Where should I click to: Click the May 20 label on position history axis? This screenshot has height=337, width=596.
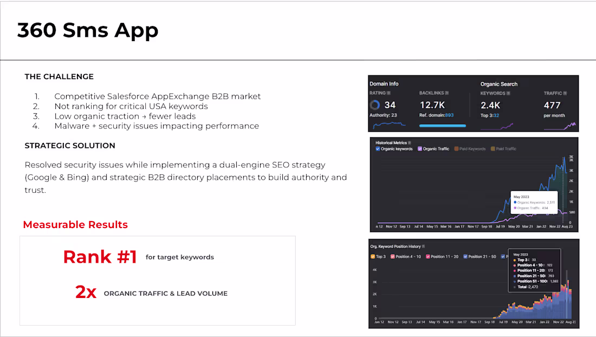(x=517, y=322)
